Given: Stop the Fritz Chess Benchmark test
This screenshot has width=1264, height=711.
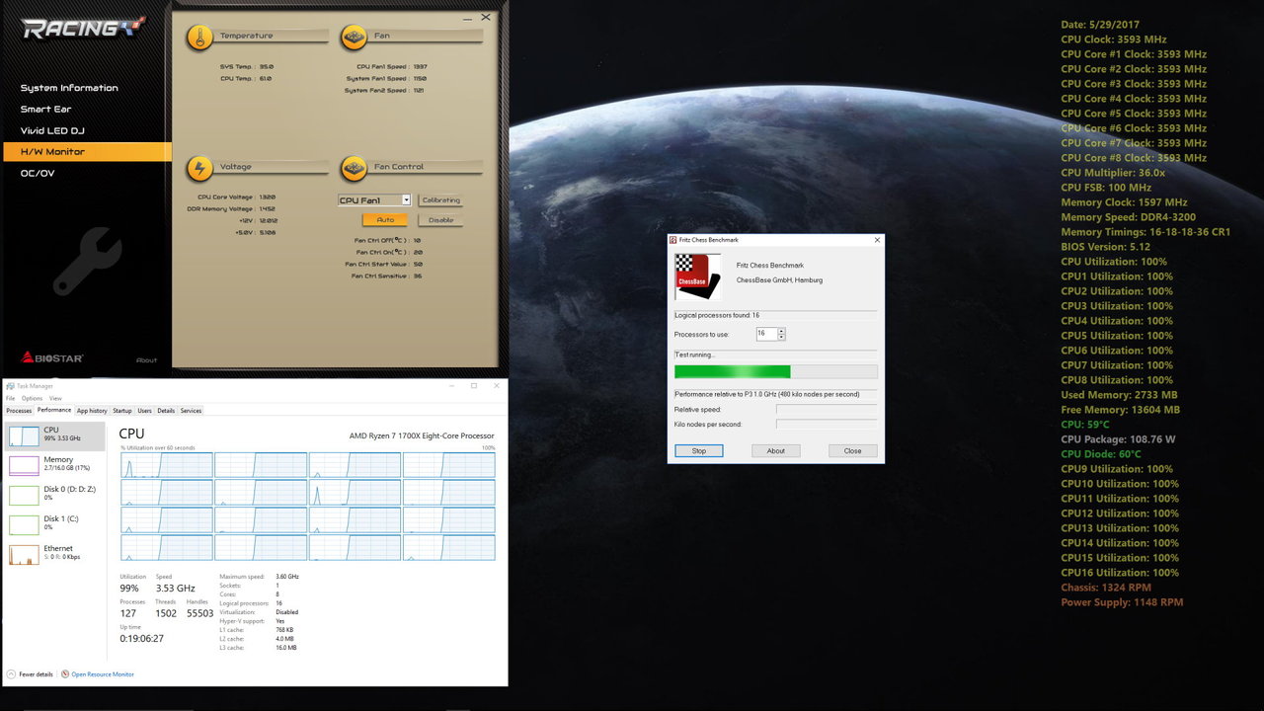Looking at the screenshot, I should point(698,450).
